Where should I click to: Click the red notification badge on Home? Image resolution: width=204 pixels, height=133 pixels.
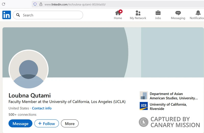click(120, 11)
